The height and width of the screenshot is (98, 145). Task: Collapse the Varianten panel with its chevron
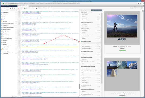click(x=81, y=10)
